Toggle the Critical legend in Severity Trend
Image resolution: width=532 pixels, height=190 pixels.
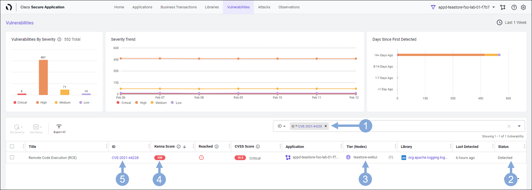(124, 103)
